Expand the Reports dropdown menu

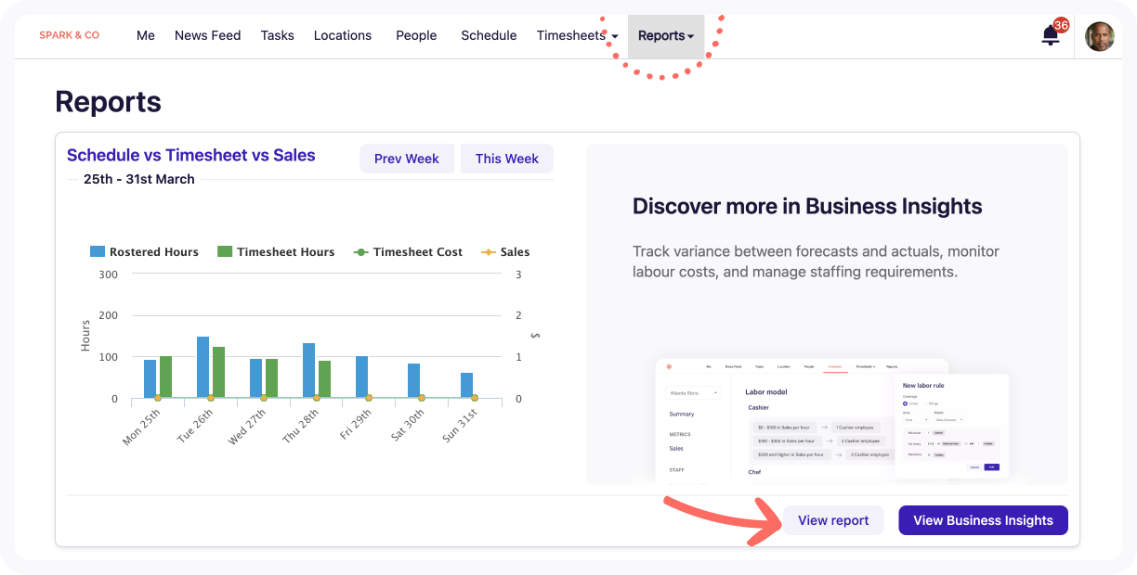pyautogui.click(x=665, y=36)
